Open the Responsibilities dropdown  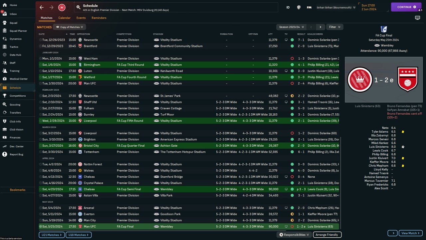[294, 235]
